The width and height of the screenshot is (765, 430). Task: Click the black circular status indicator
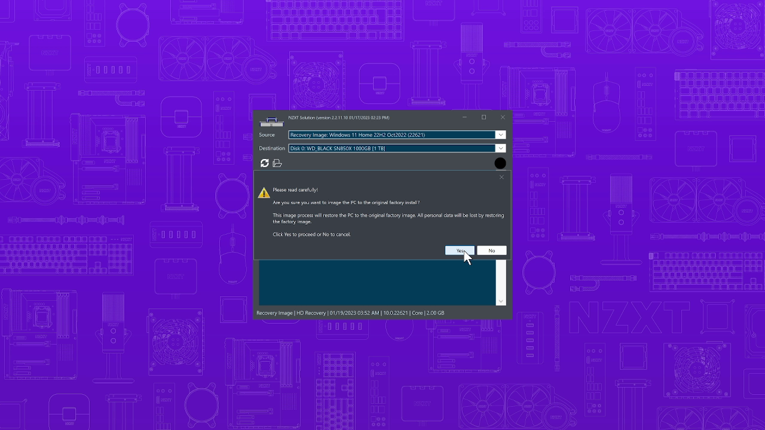pyautogui.click(x=500, y=163)
